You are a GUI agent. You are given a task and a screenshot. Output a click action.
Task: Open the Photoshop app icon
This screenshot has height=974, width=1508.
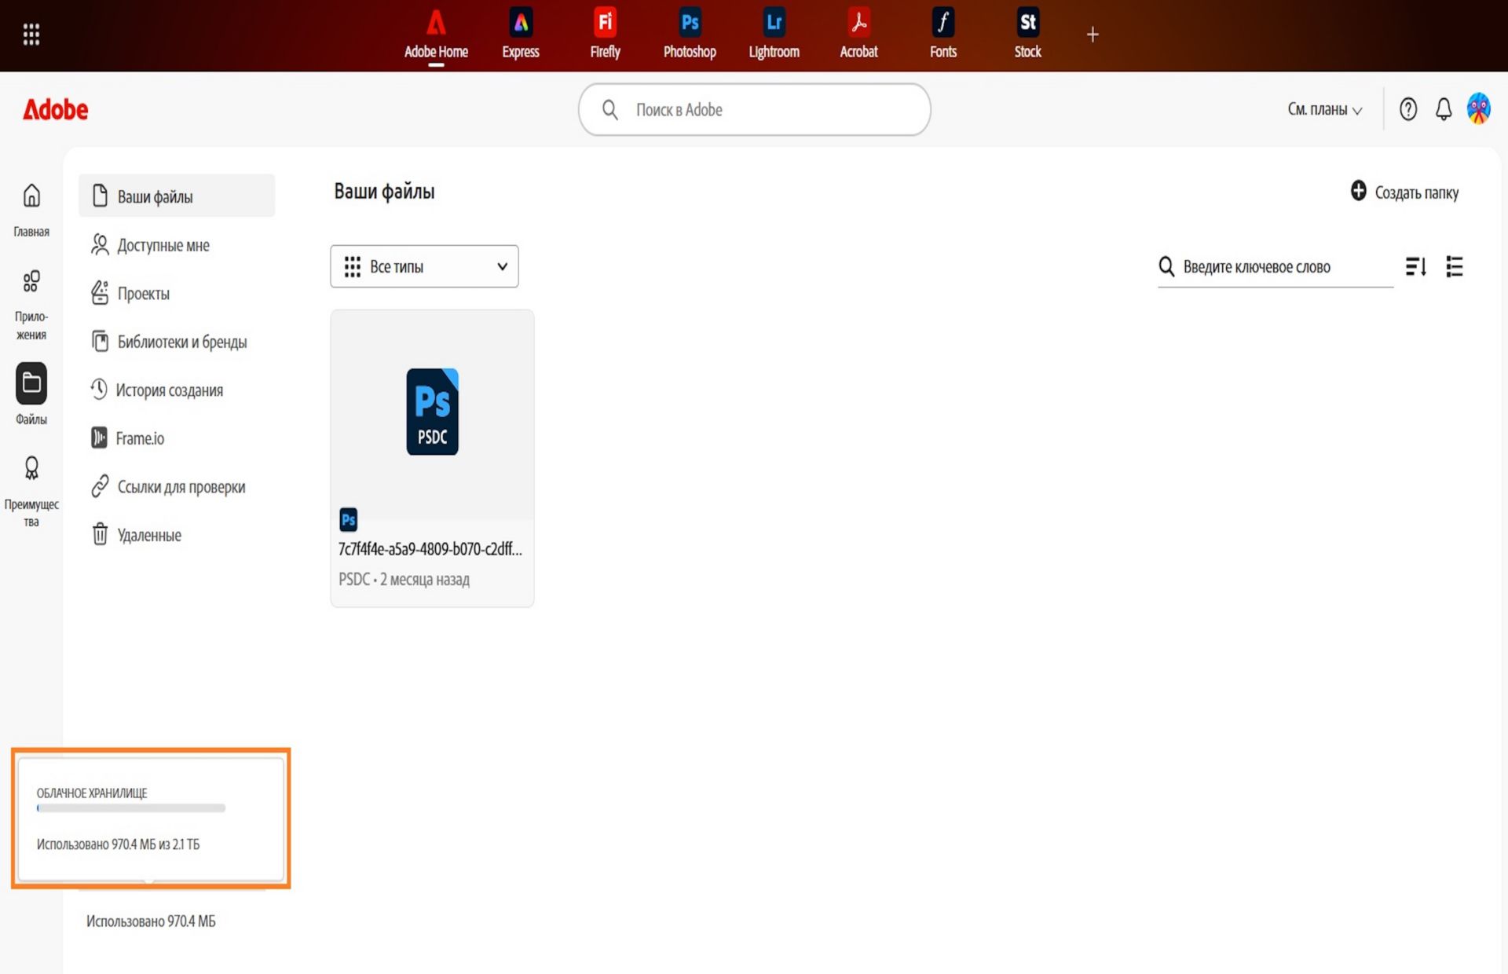pos(690,23)
